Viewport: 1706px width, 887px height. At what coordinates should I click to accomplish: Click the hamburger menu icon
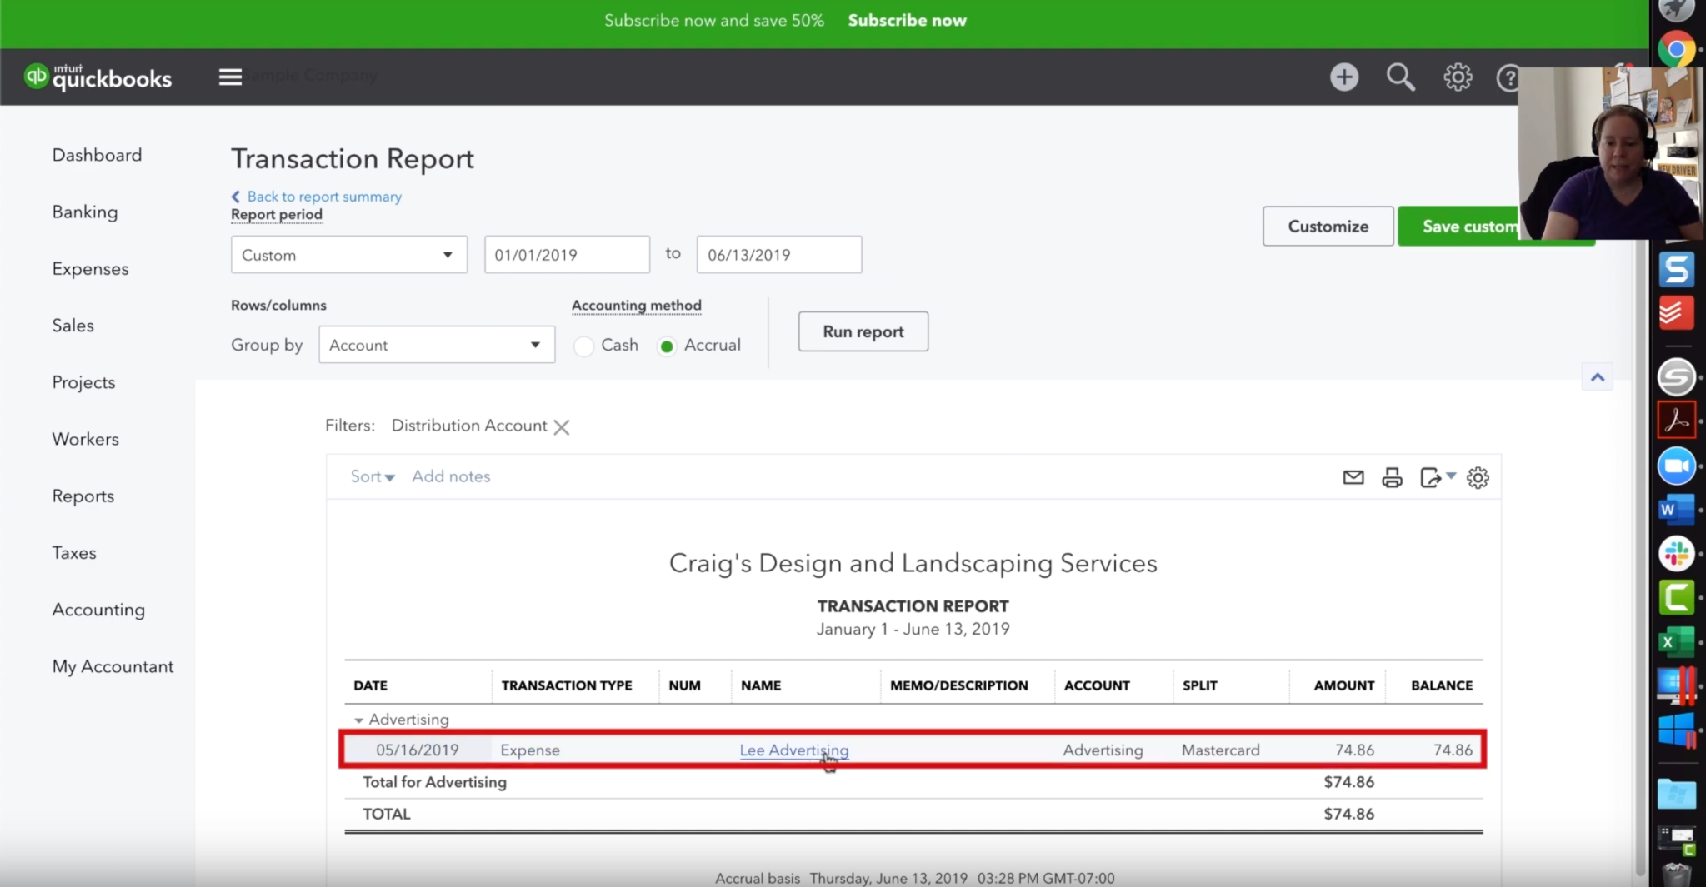click(x=230, y=77)
